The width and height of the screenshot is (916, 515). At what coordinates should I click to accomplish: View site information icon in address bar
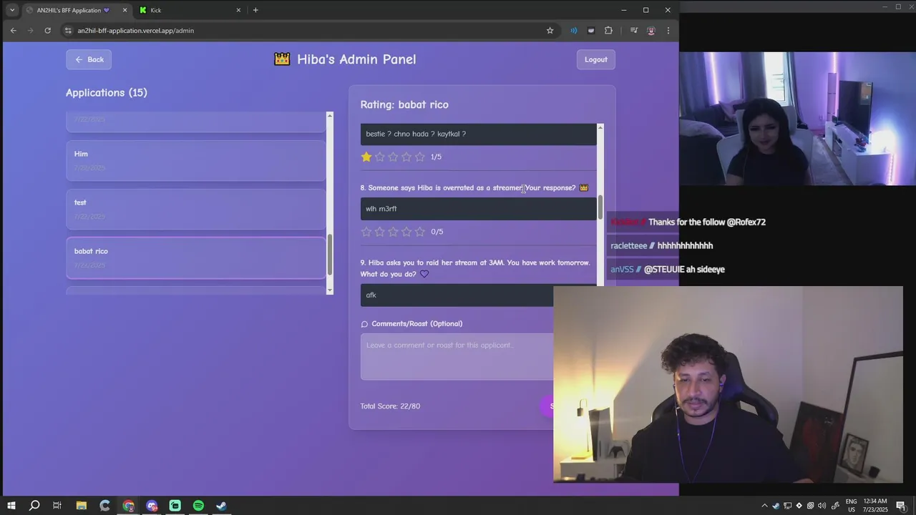[x=68, y=30]
